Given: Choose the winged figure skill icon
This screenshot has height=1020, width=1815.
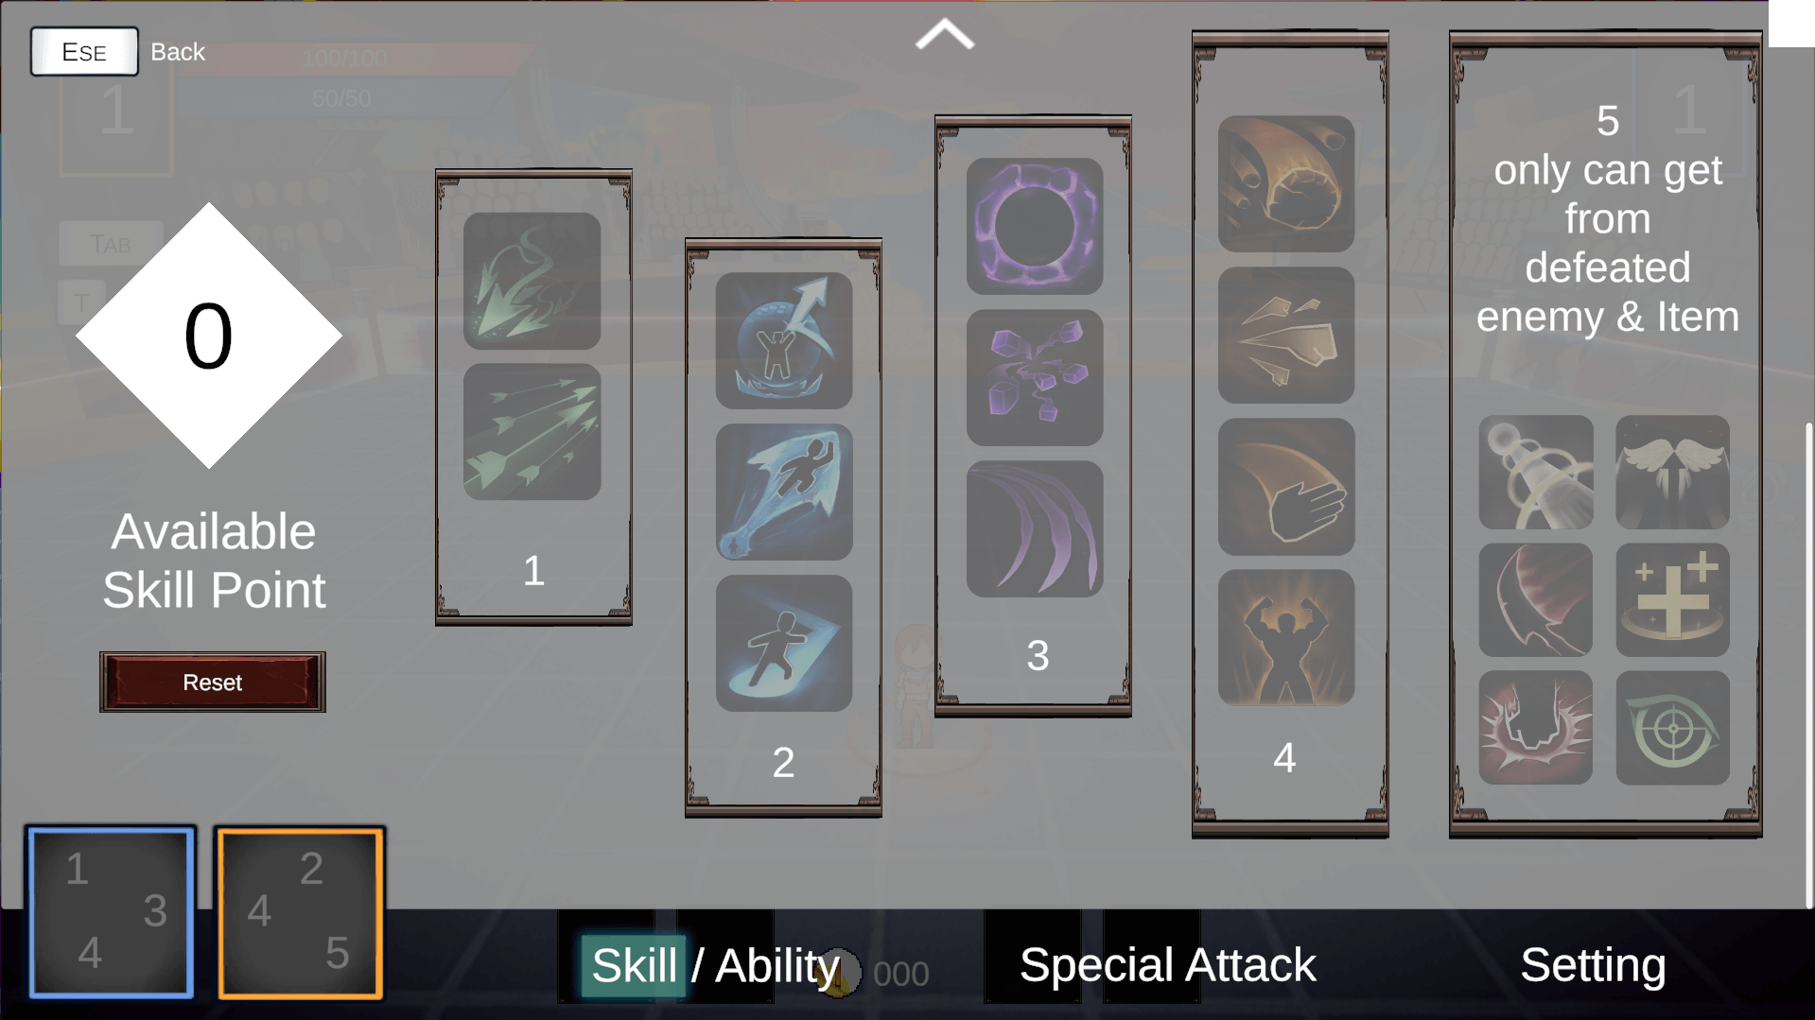Looking at the screenshot, I should pyautogui.click(x=1672, y=473).
